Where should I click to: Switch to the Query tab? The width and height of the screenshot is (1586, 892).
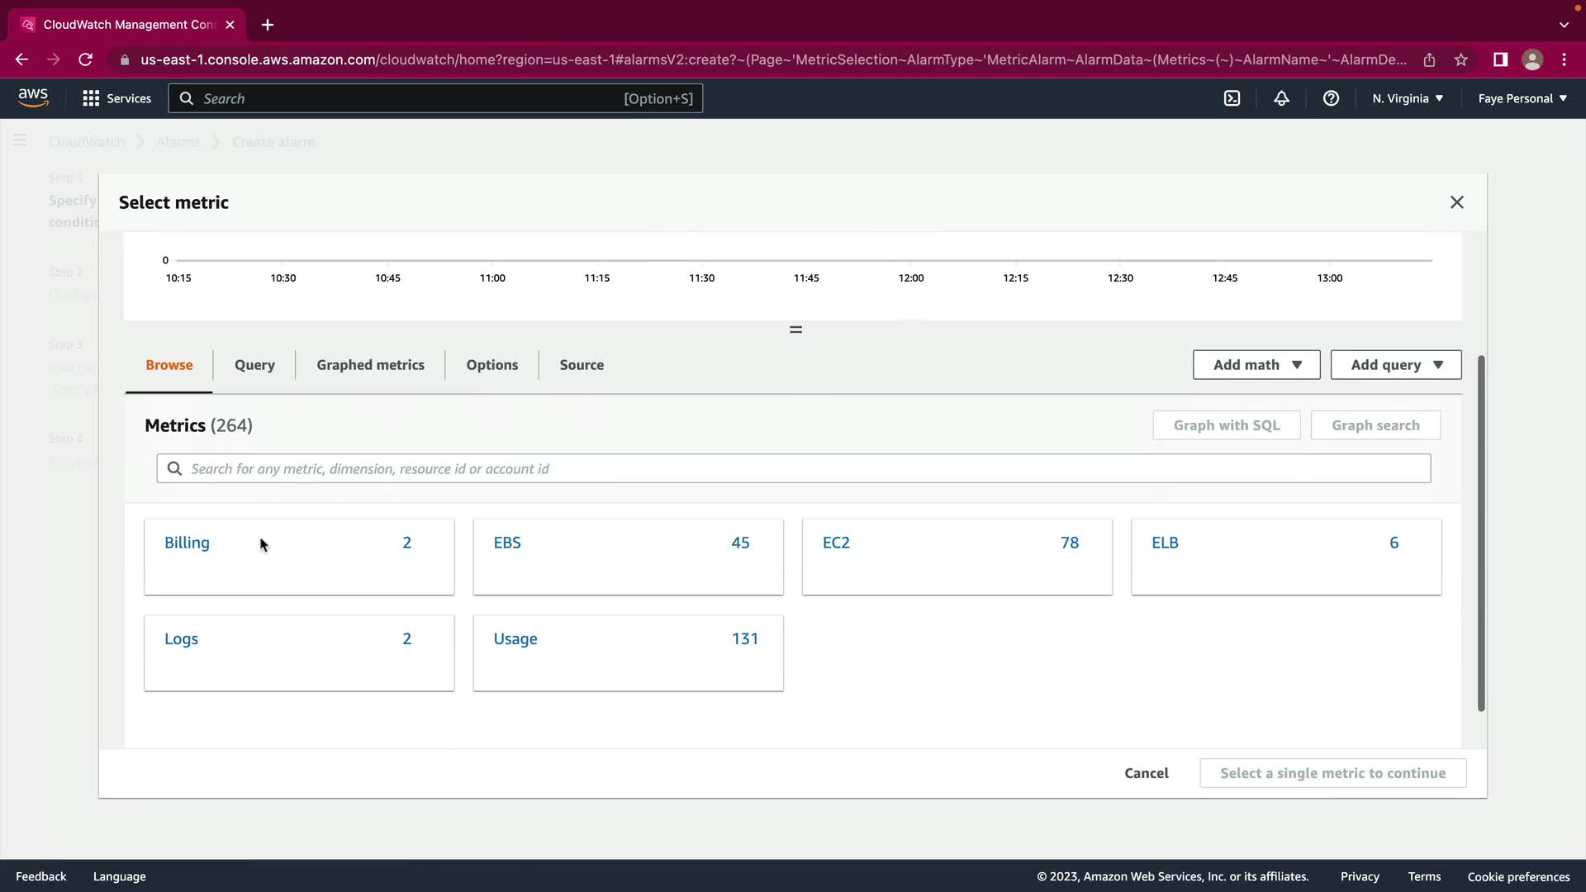[254, 365]
